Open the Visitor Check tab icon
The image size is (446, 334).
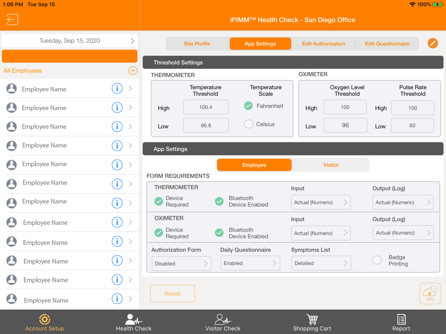(x=223, y=319)
